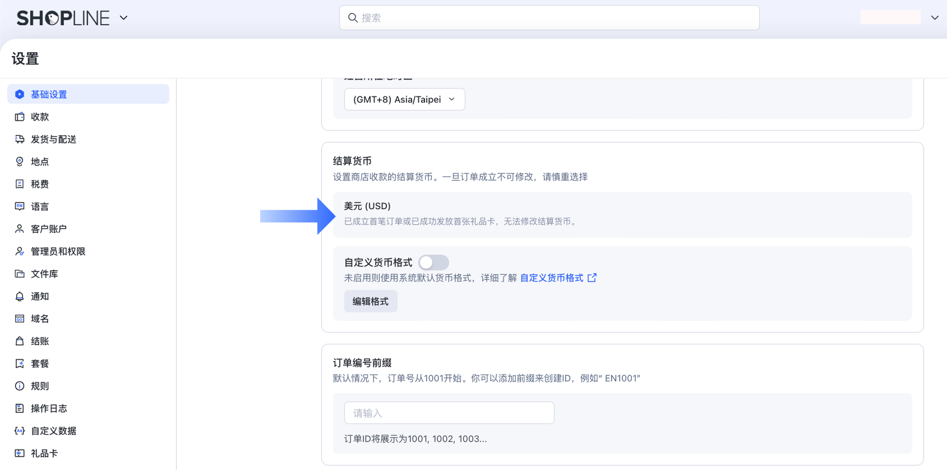
Task: Click the account name area at top right
Action: point(890,17)
